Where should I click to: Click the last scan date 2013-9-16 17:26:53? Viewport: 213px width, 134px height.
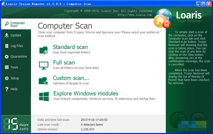tap(94, 120)
